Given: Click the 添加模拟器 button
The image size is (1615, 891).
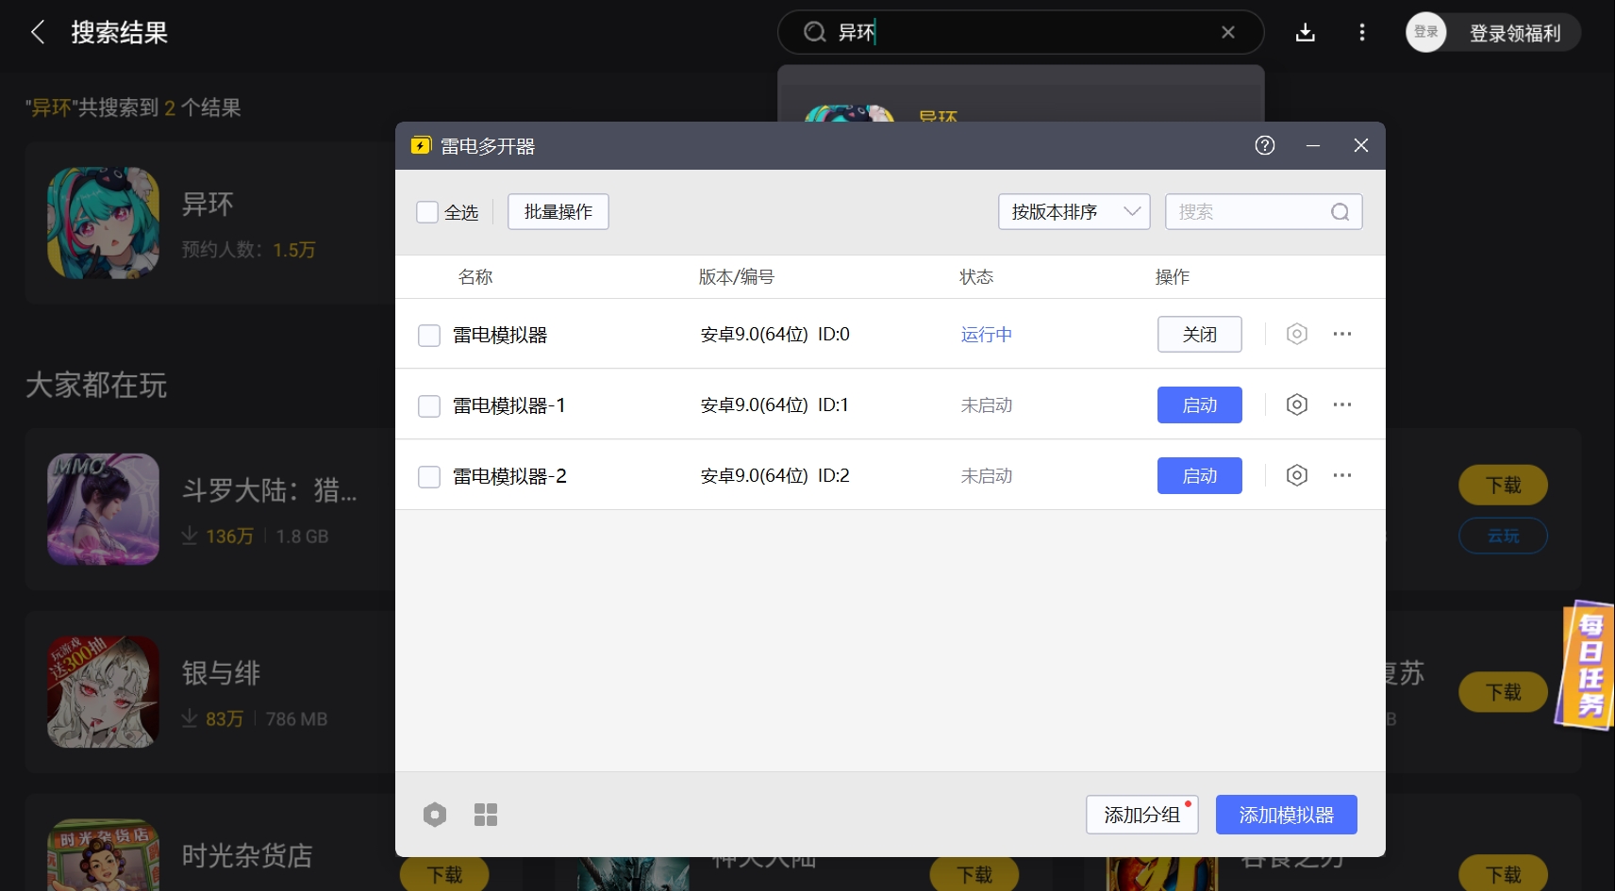Looking at the screenshot, I should point(1285,814).
